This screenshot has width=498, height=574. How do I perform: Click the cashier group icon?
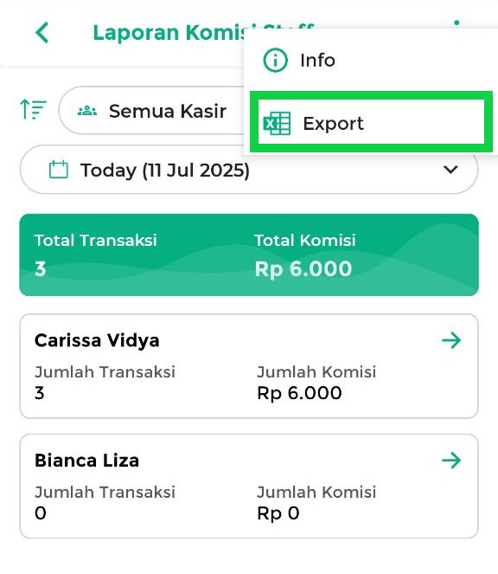(87, 110)
